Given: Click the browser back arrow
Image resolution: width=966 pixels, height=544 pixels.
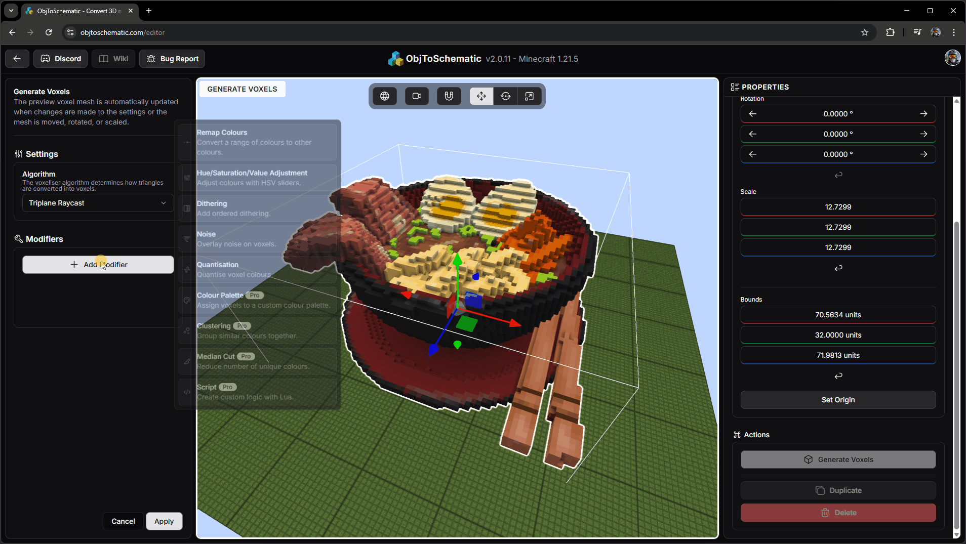Looking at the screenshot, I should click(x=12, y=32).
